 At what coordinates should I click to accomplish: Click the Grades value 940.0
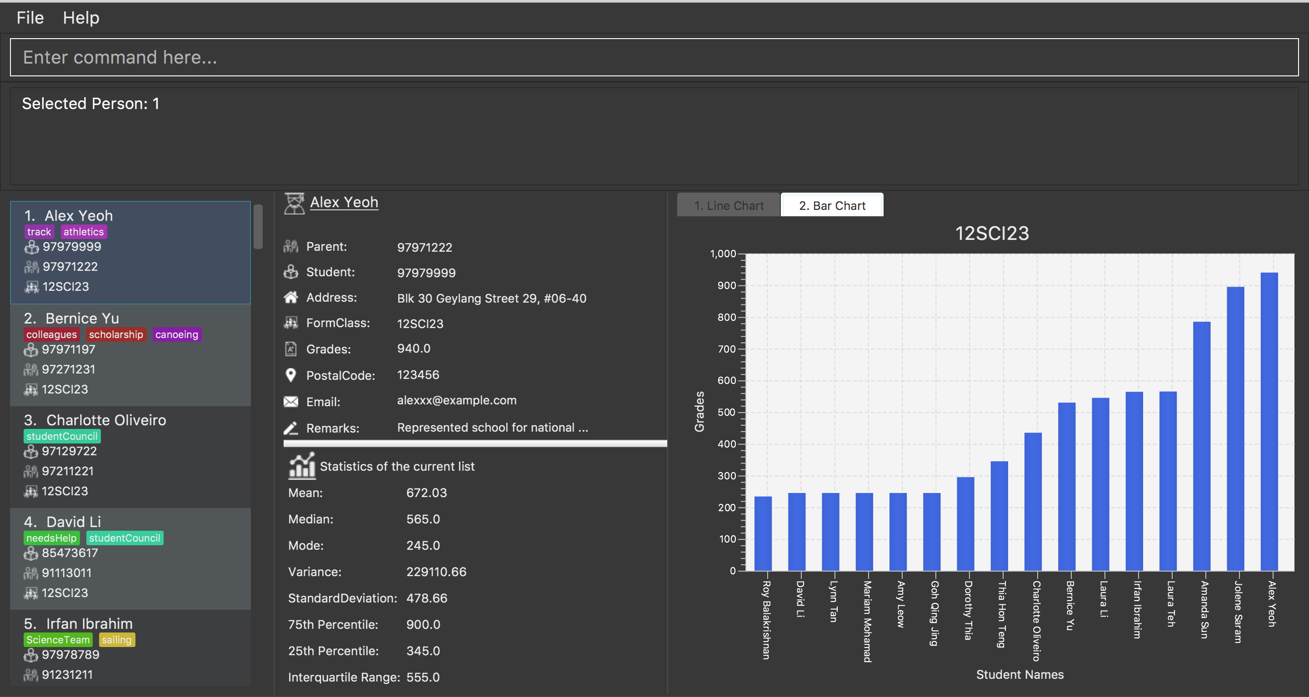[414, 348]
